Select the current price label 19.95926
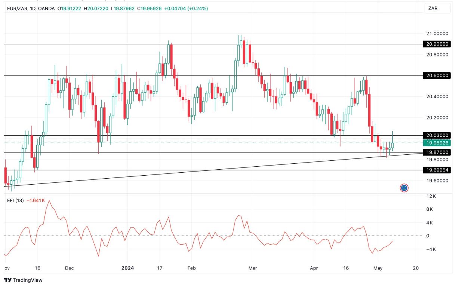Viewport: 456px width, 287px height. point(437,142)
